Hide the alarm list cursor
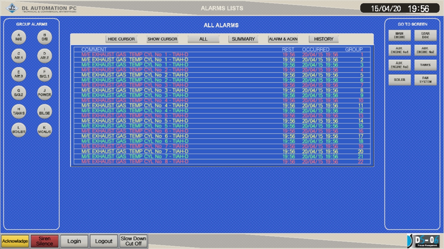This screenshot has height=249, width=444. (121, 39)
